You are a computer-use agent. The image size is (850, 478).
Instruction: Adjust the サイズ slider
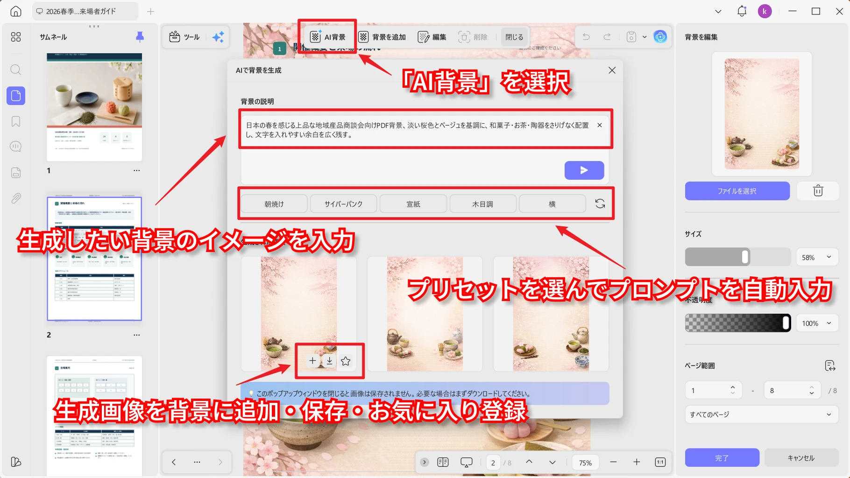(x=738, y=257)
